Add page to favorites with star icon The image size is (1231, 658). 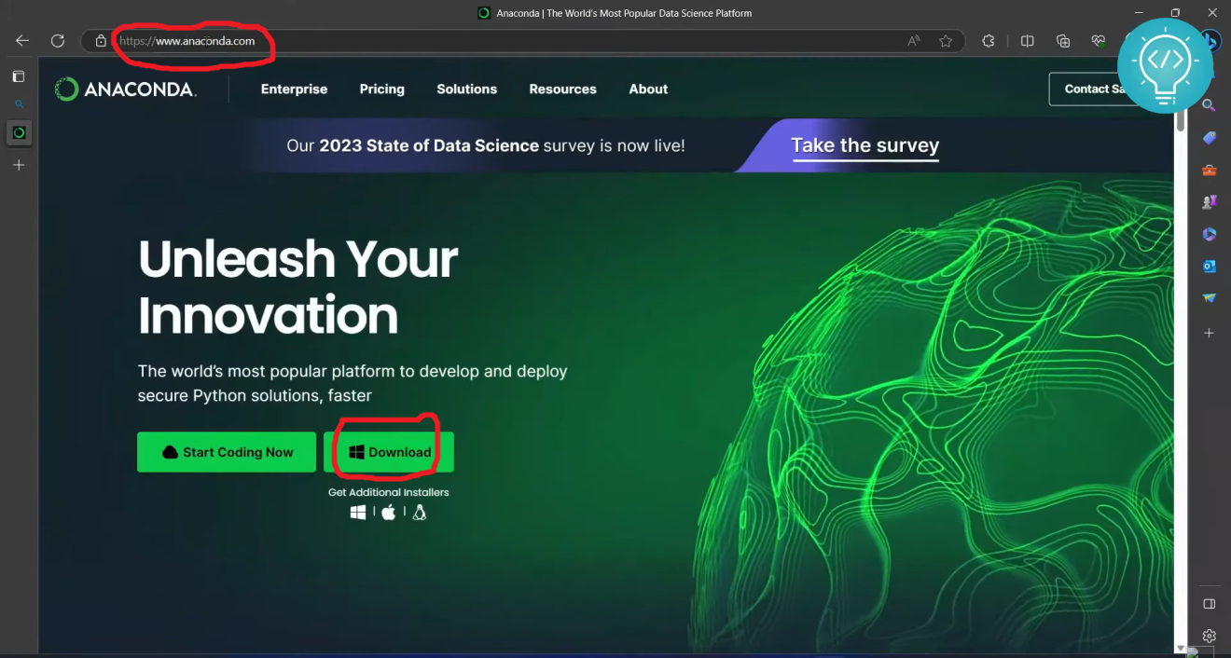(946, 41)
